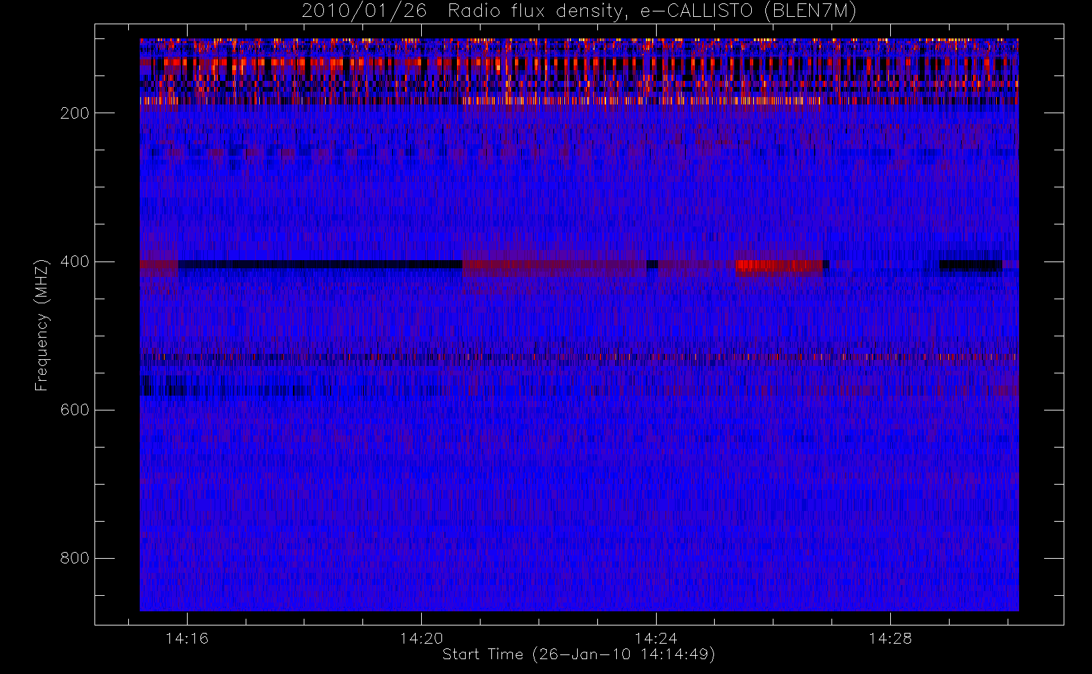Click the 600 frequency tick label

coord(75,410)
